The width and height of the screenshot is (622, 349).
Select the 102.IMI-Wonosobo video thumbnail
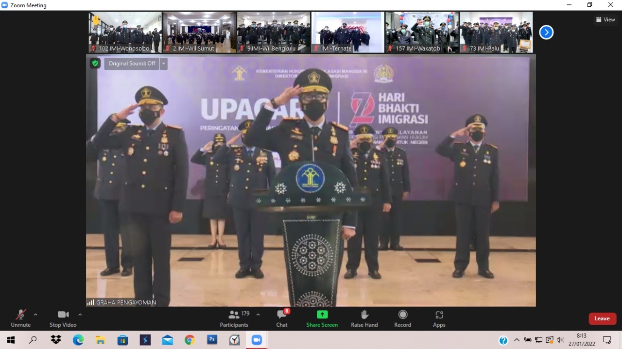[125, 32]
